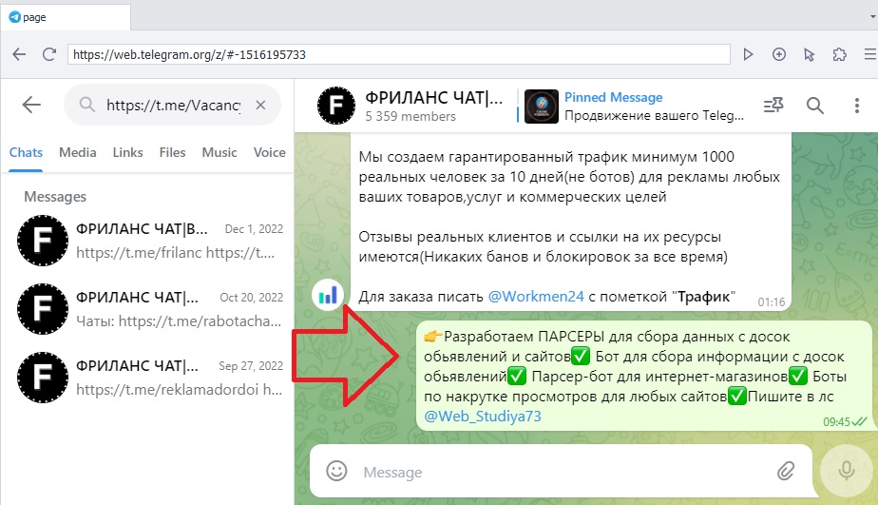Click the bar-chart sender avatar beside the message

(328, 294)
